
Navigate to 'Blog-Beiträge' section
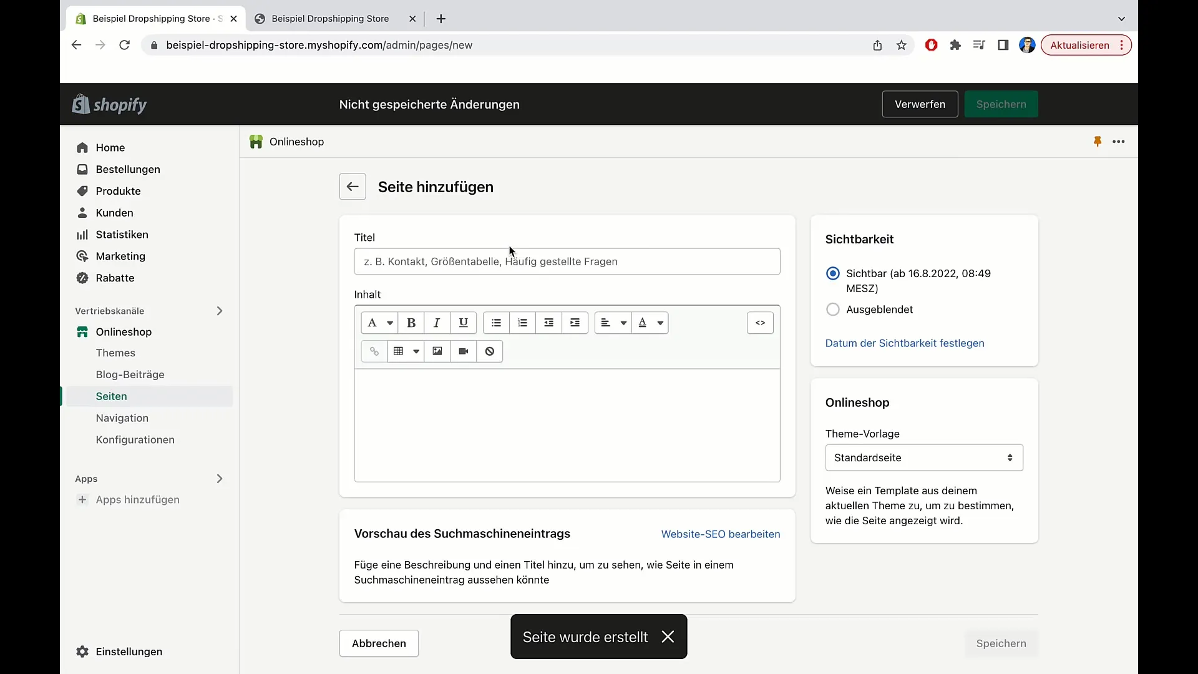pos(130,374)
